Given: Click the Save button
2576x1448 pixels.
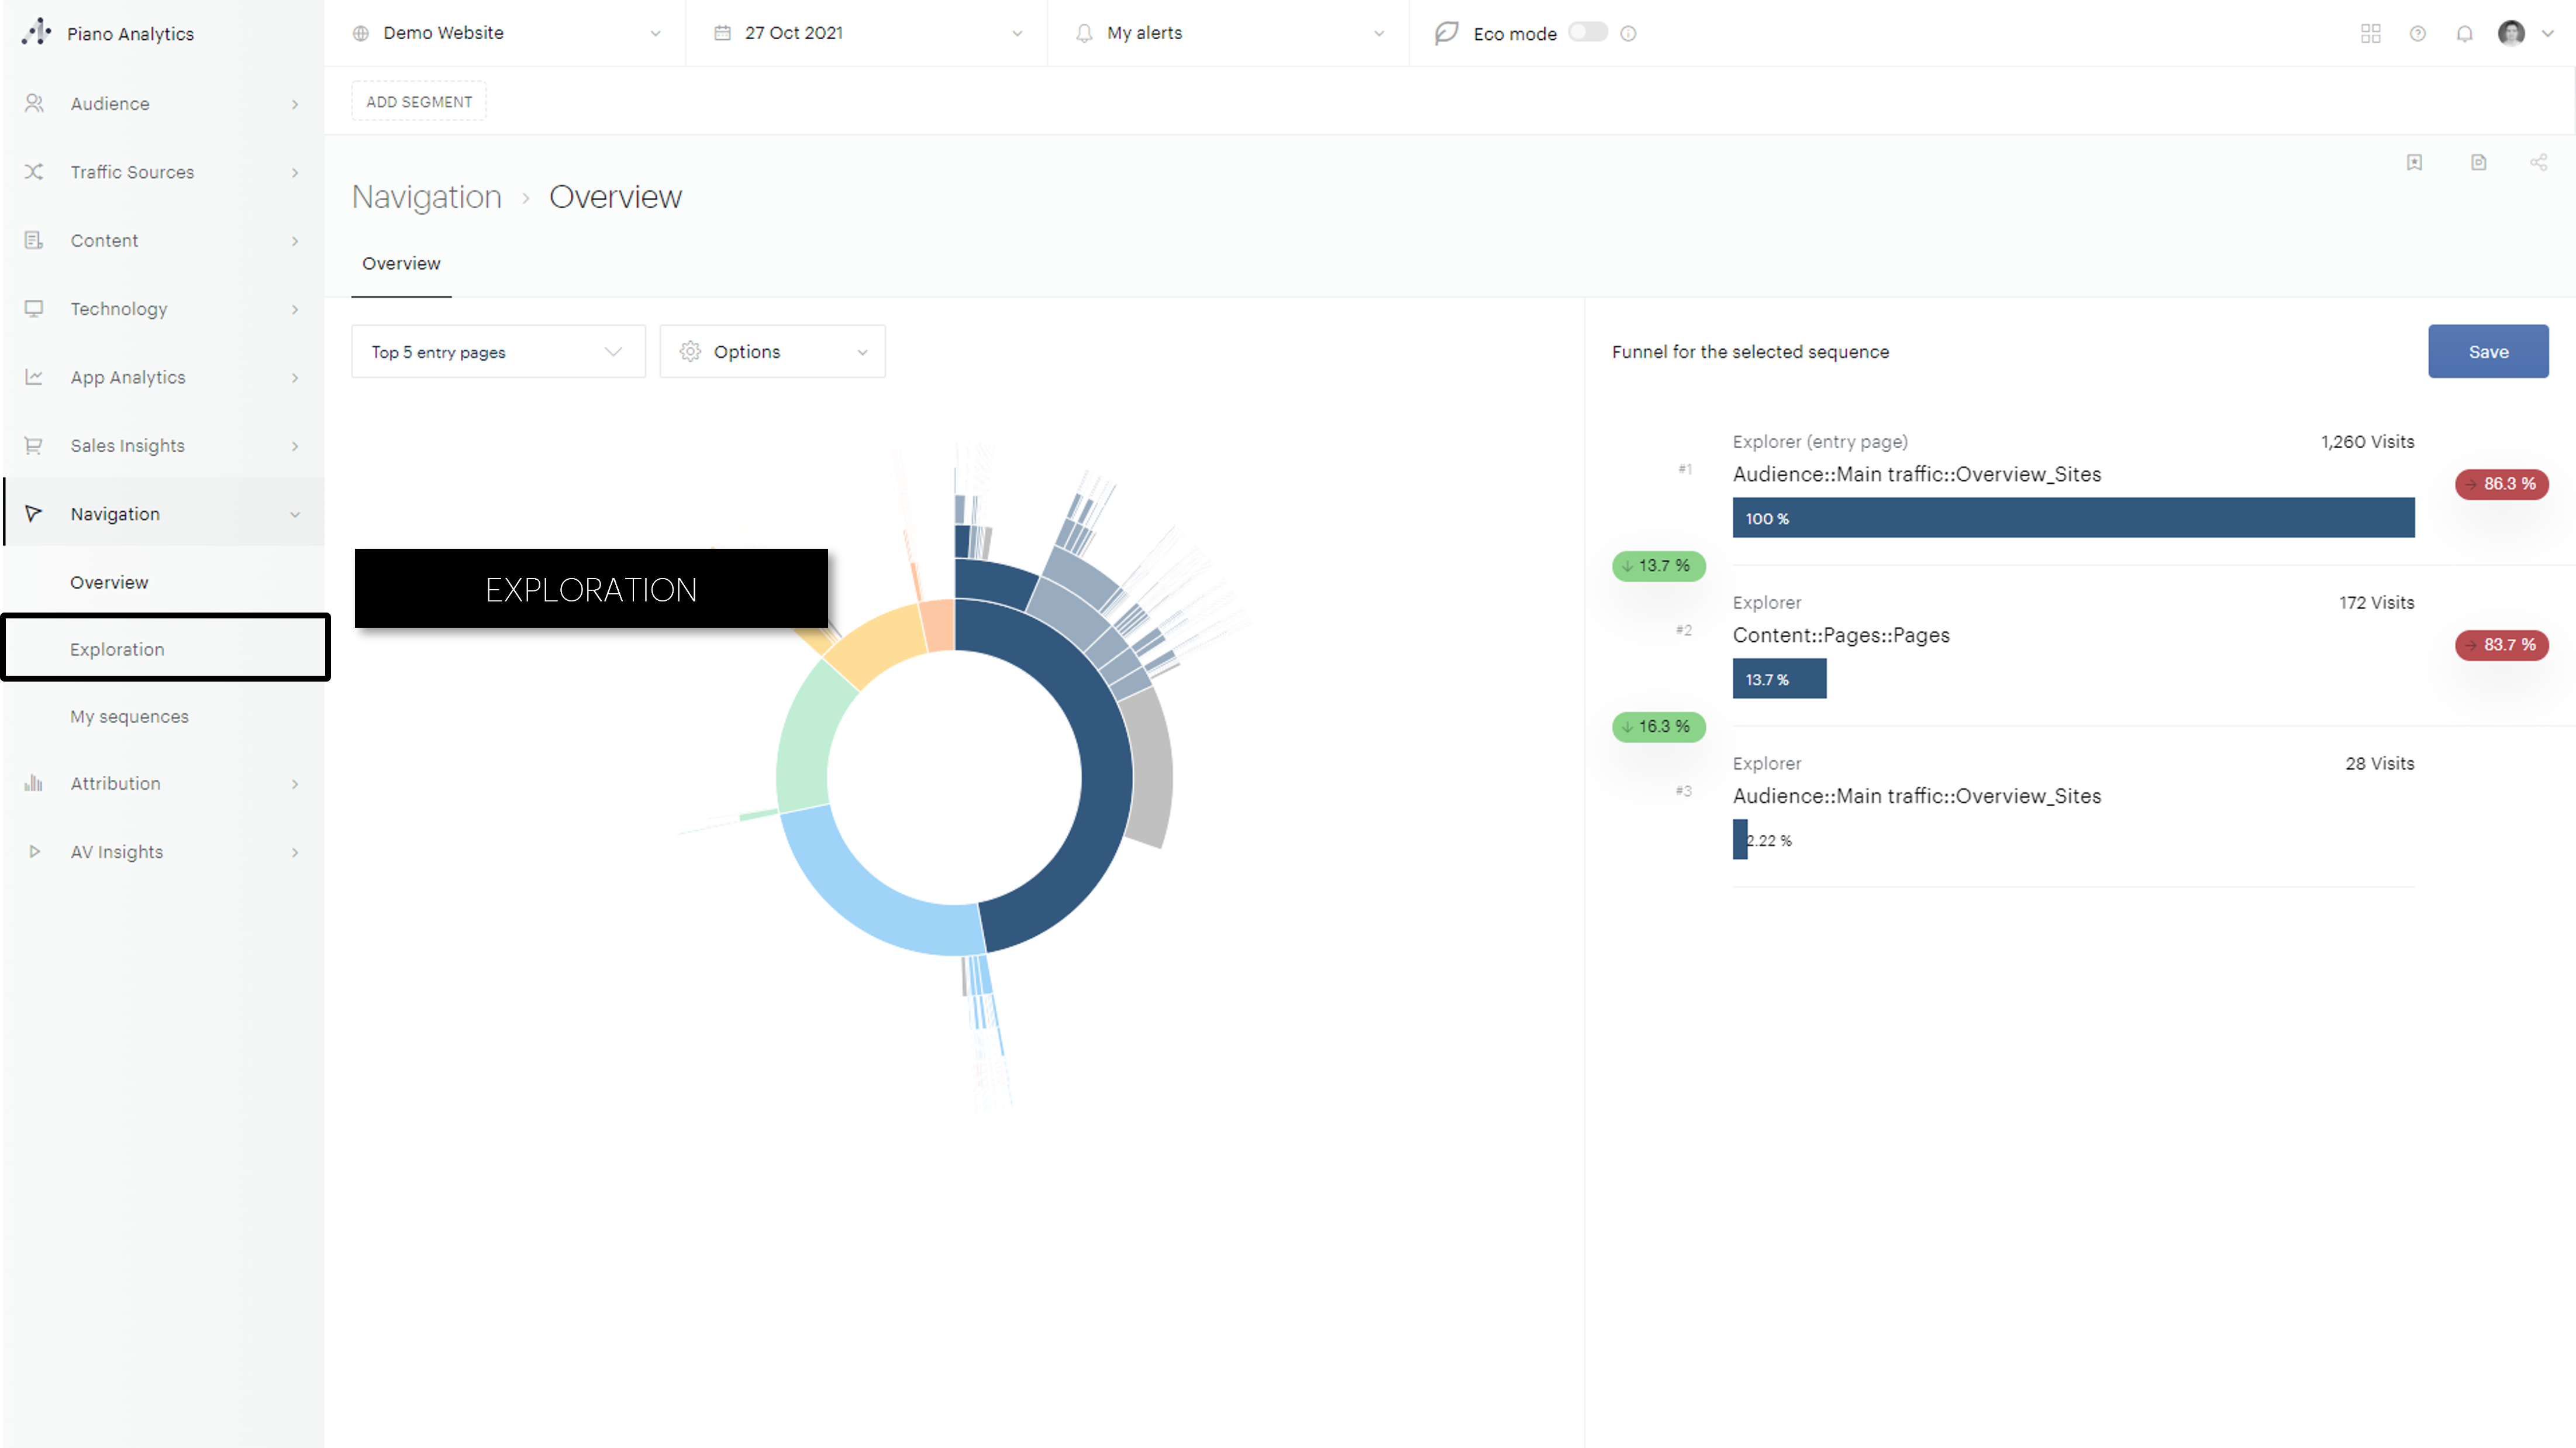Looking at the screenshot, I should 2487,351.
